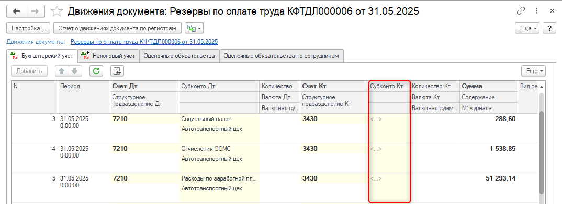Go back with the left arrow button
This screenshot has width=562, height=204.
pos(17,11)
